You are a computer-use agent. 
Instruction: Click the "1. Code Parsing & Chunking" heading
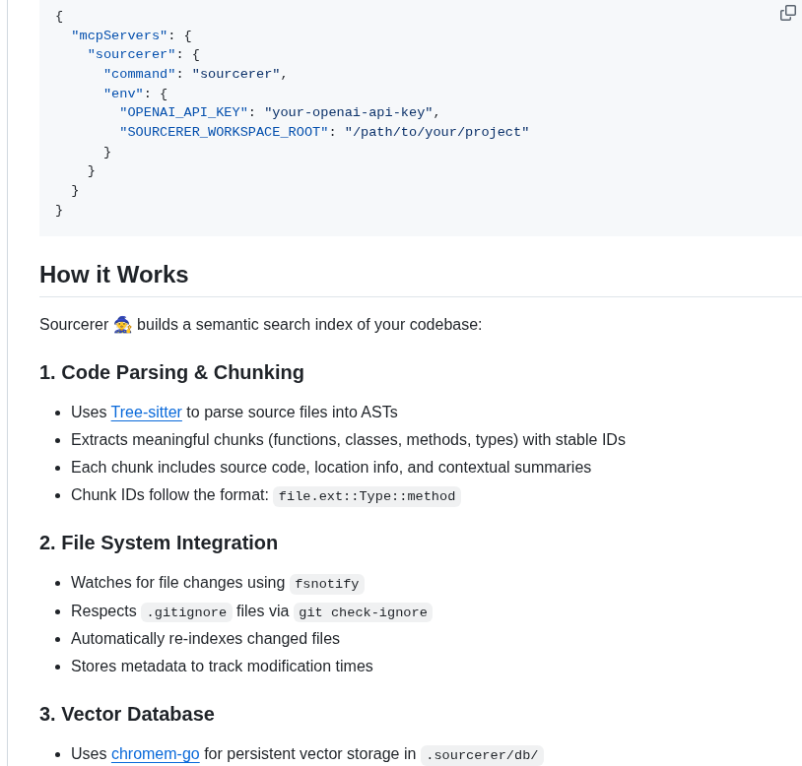[x=171, y=372]
